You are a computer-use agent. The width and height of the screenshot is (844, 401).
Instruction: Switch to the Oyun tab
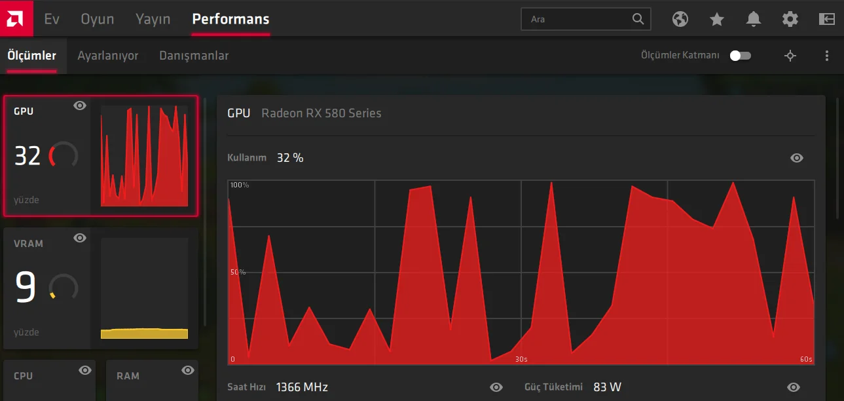[98, 19]
